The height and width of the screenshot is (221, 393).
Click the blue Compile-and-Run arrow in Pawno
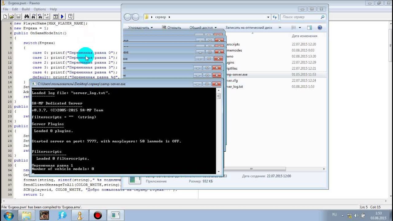(x=62, y=17)
